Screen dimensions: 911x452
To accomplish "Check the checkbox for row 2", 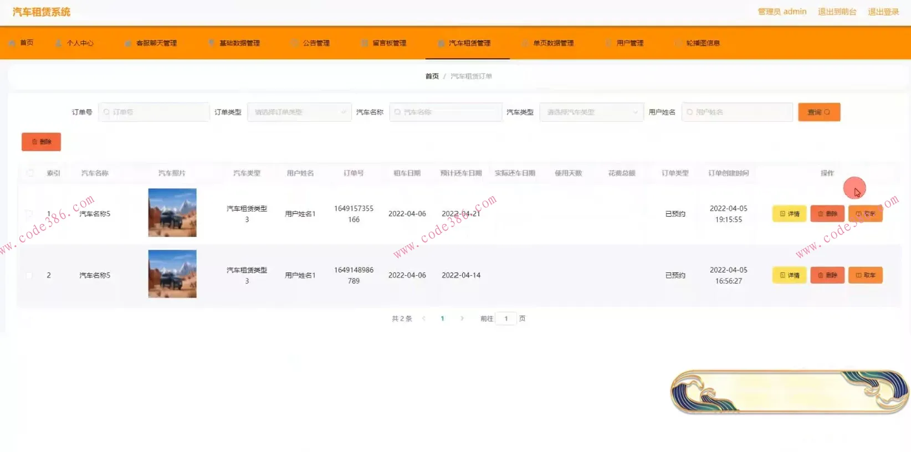I will coord(29,275).
